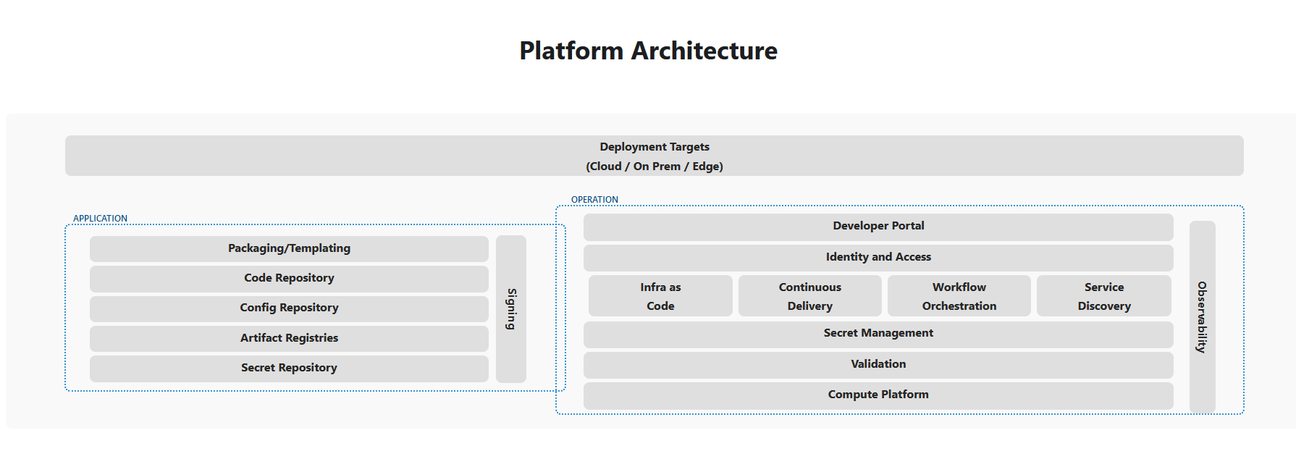Click the Secret Management bar
Viewport: 1296px width, 459px height.
pos(878,333)
